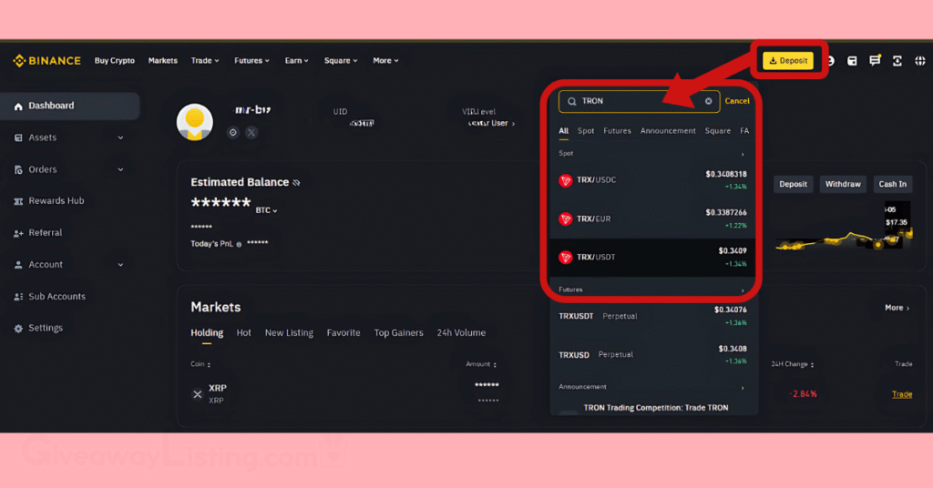Click the Binance logo
Image resolution: width=933 pixels, height=488 pixels.
point(47,61)
